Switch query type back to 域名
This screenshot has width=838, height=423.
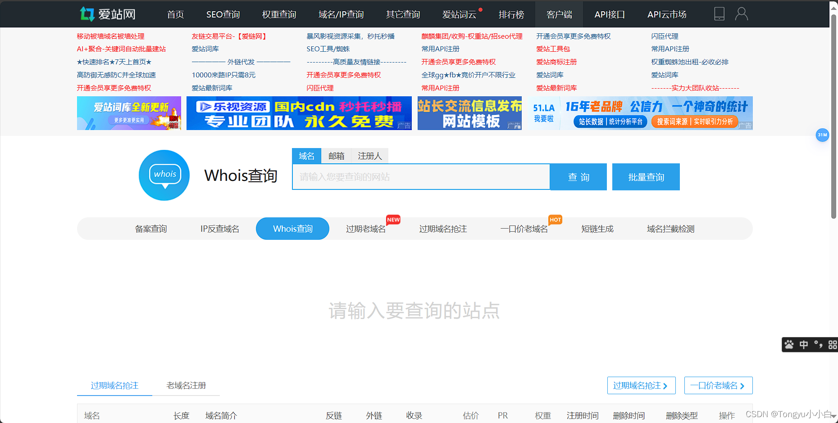click(306, 156)
